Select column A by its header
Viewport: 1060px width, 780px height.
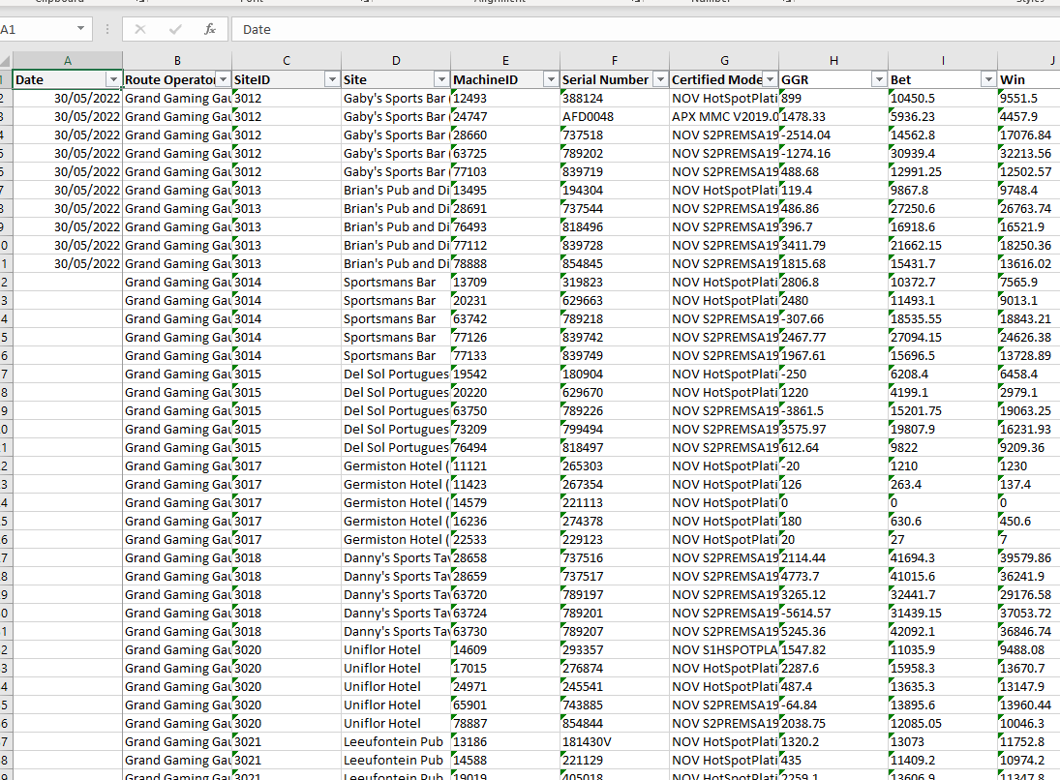click(68, 61)
